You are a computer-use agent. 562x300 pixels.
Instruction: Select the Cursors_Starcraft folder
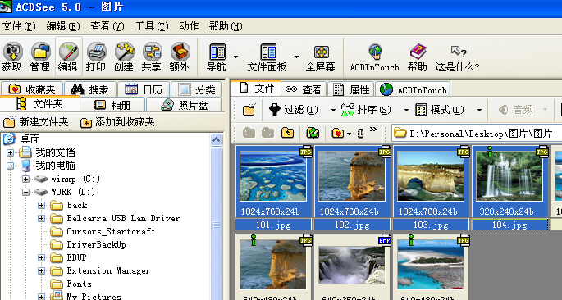point(103,232)
